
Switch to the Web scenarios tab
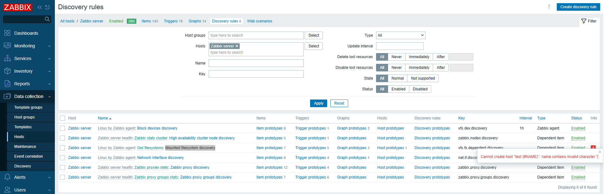[259, 21]
